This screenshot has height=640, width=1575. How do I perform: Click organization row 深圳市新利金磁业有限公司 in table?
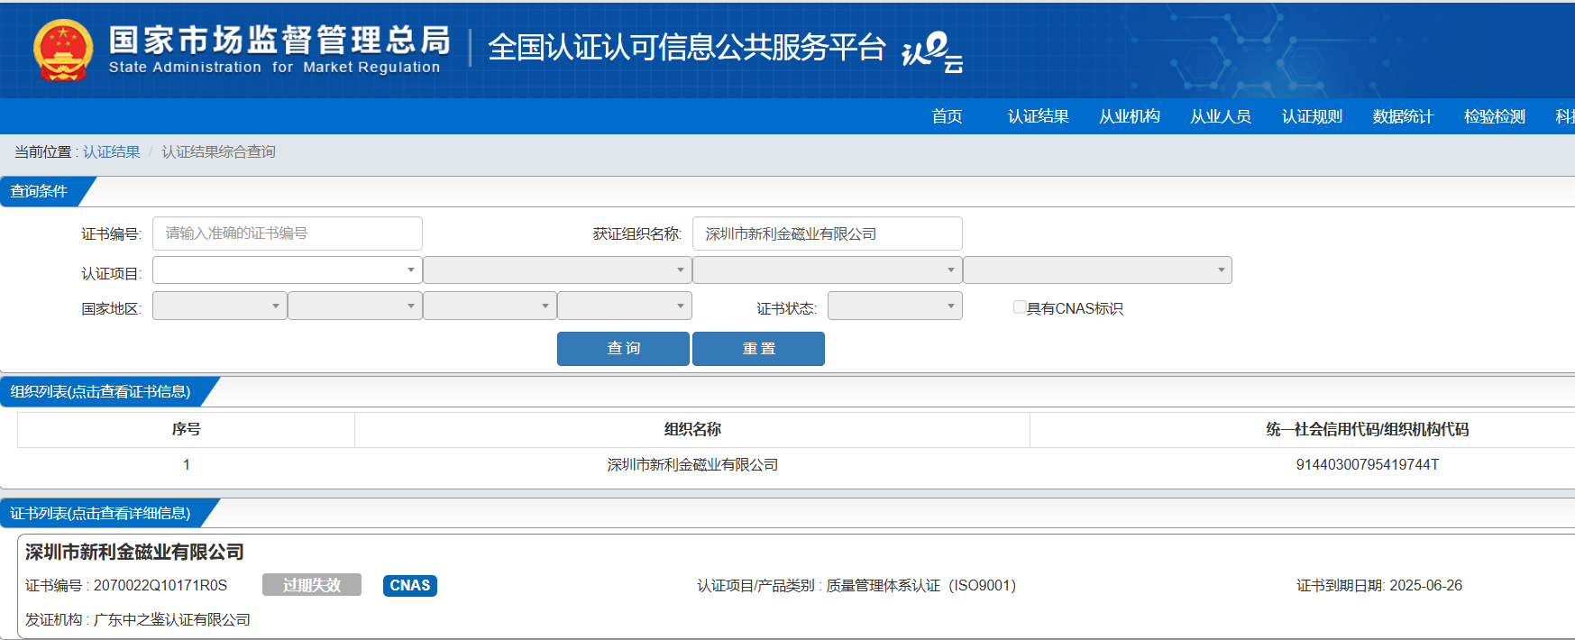coord(692,464)
